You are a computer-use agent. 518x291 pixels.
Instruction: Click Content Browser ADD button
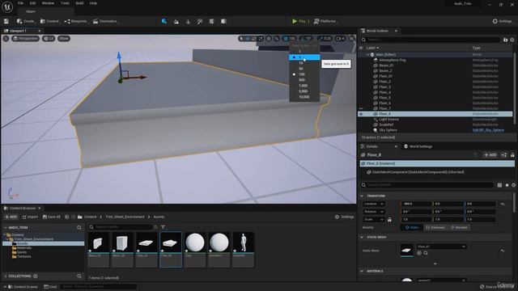[11, 217]
